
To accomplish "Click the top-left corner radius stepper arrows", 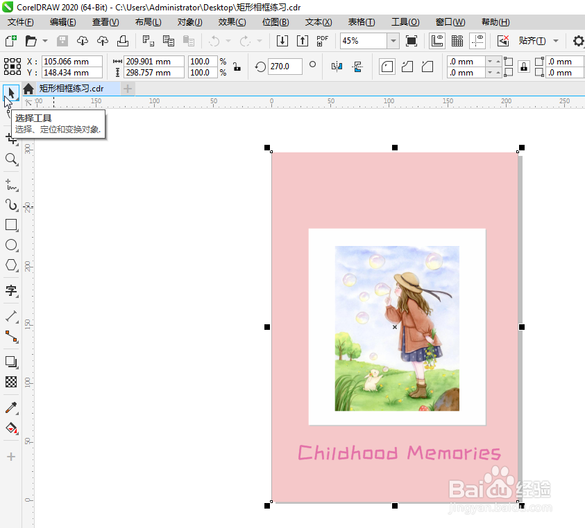I will click(x=494, y=62).
